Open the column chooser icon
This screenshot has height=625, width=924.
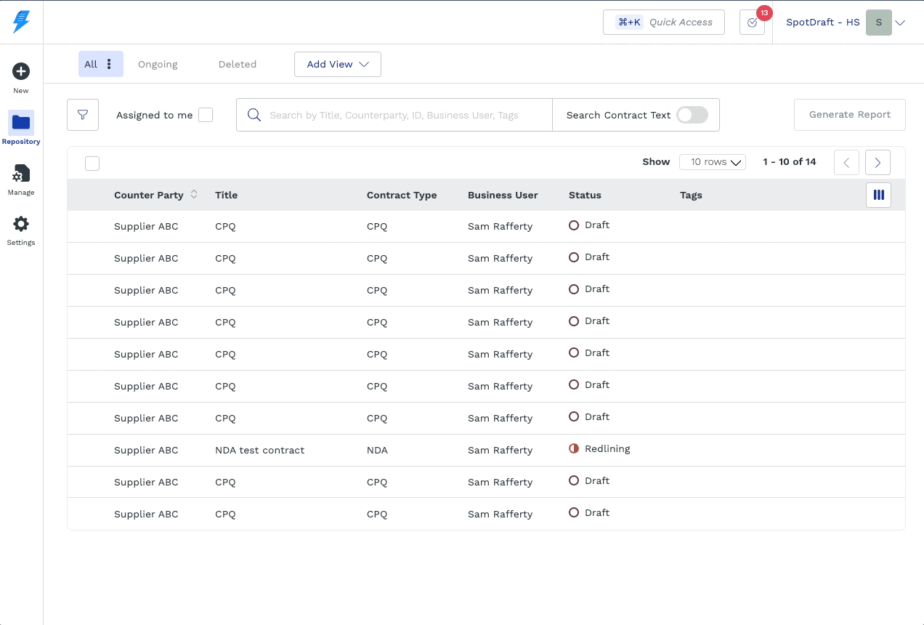[x=878, y=195]
